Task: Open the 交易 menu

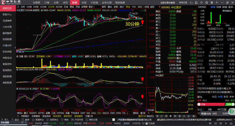Action: [56, 3]
